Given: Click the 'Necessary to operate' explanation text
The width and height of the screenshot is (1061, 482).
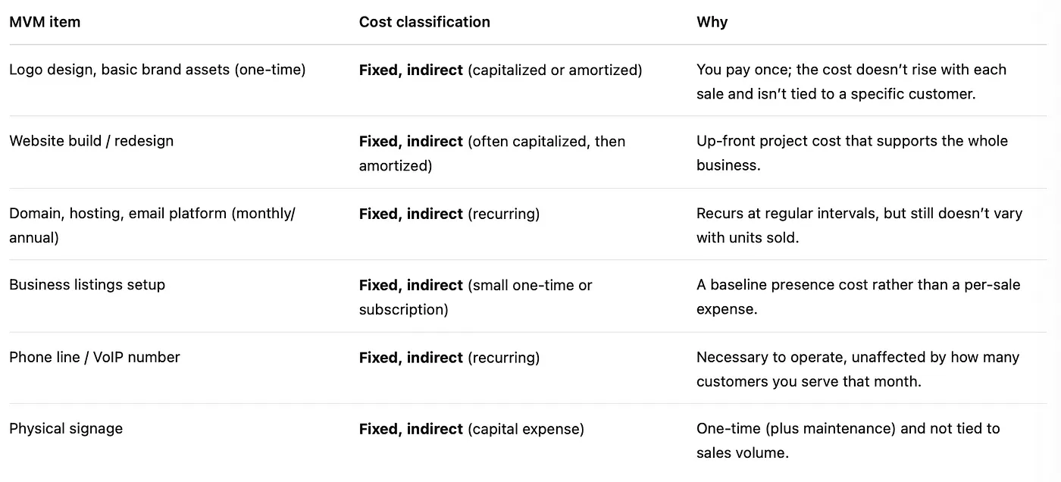Looking at the screenshot, I should coord(858,369).
